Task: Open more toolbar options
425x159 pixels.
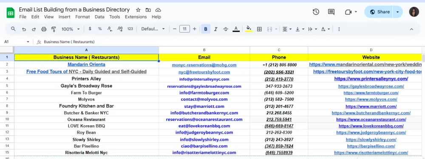Action: pos(339,29)
